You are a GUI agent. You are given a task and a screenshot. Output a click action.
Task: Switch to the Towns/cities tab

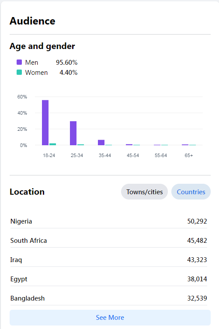pyautogui.click(x=144, y=192)
